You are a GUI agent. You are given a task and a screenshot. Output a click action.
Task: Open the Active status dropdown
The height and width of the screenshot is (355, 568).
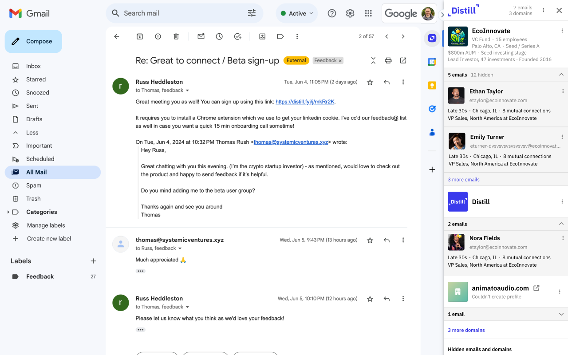tap(297, 13)
